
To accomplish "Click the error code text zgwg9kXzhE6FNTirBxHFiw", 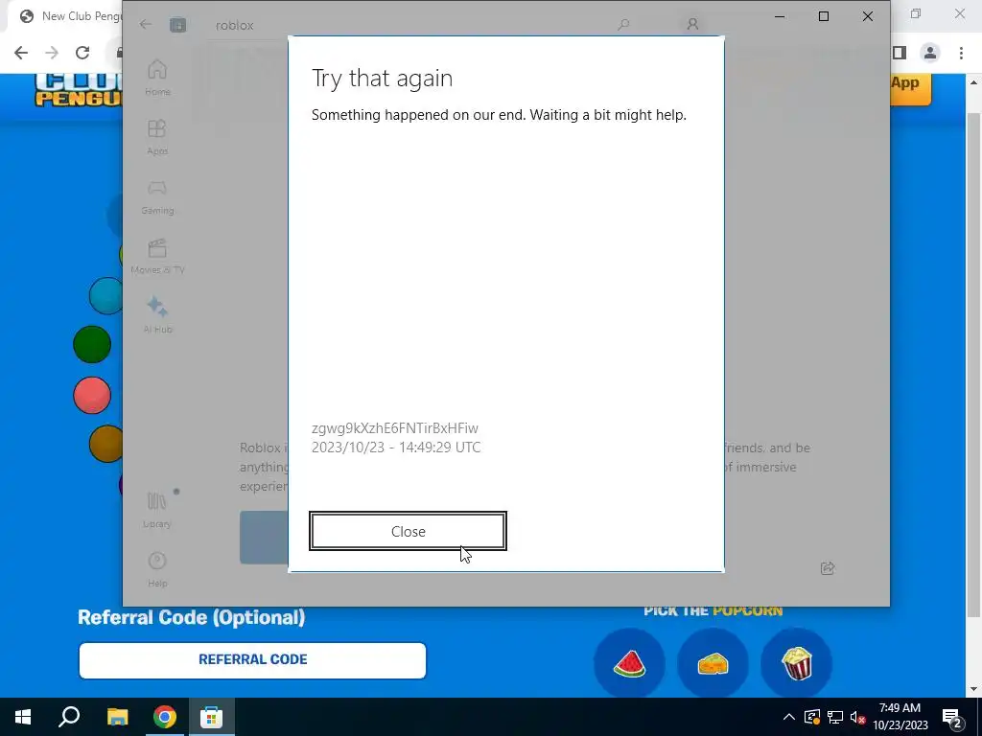I will [x=394, y=428].
